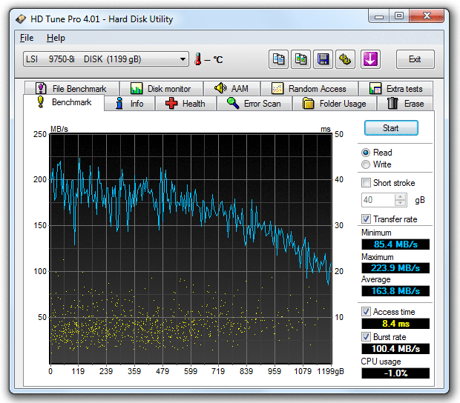This screenshot has height=403, width=460.
Task: Toggle the Transfer rate checkbox
Action: coord(366,219)
